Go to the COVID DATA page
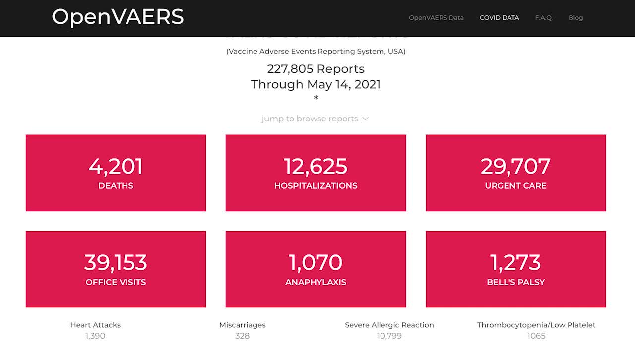The height and width of the screenshot is (357, 635). click(x=499, y=18)
